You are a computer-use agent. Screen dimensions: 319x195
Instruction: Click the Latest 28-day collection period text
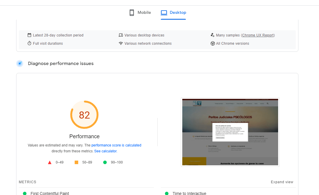tap(58, 35)
